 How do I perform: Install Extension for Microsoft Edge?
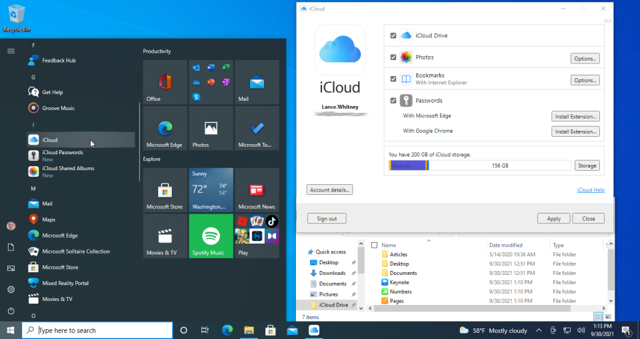coord(575,116)
